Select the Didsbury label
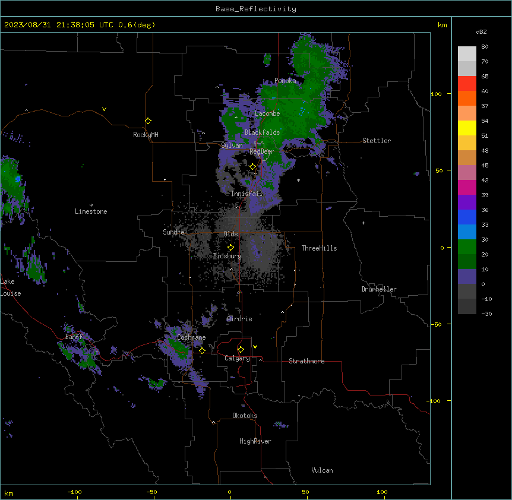Image resolution: width=512 pixels, height=500 pixels. [227, 256]
